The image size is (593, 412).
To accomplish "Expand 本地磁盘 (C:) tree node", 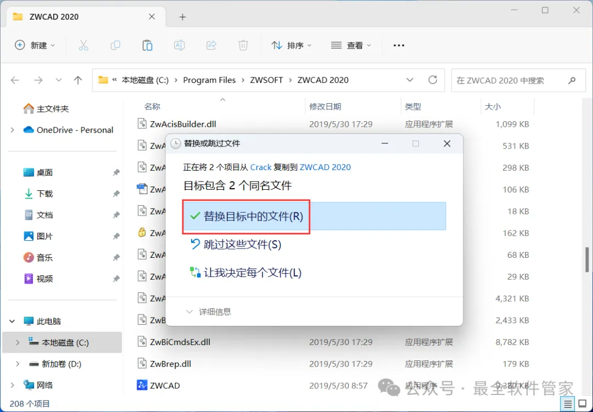I will [18, 342].
